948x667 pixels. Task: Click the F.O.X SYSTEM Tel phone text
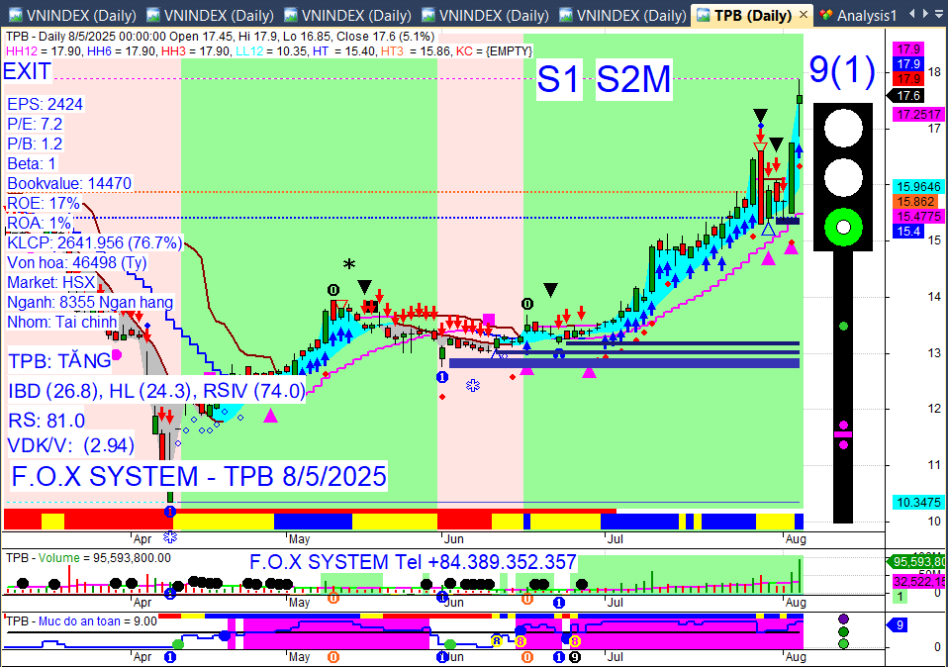click(413, 562)
